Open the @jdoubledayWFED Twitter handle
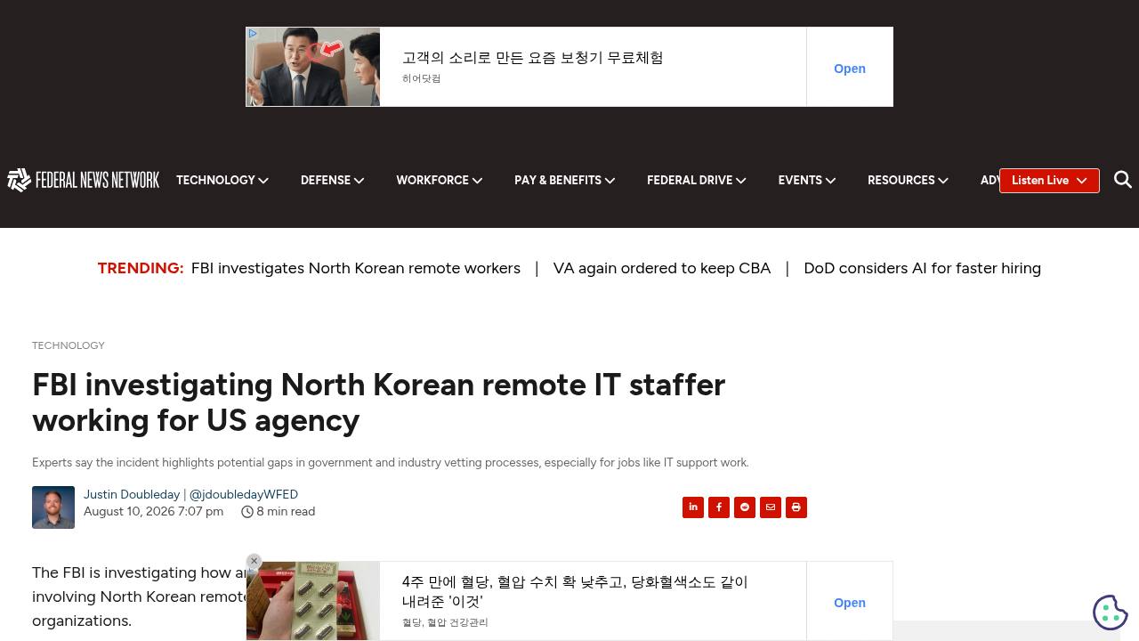 point(244,494)
